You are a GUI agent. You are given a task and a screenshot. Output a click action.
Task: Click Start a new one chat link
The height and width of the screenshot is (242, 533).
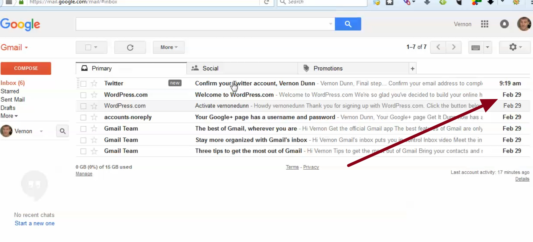[35, 223]
